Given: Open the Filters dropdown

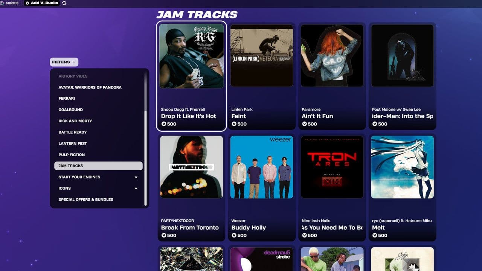Looking at the screenshot, I should [x=64, y=62].
